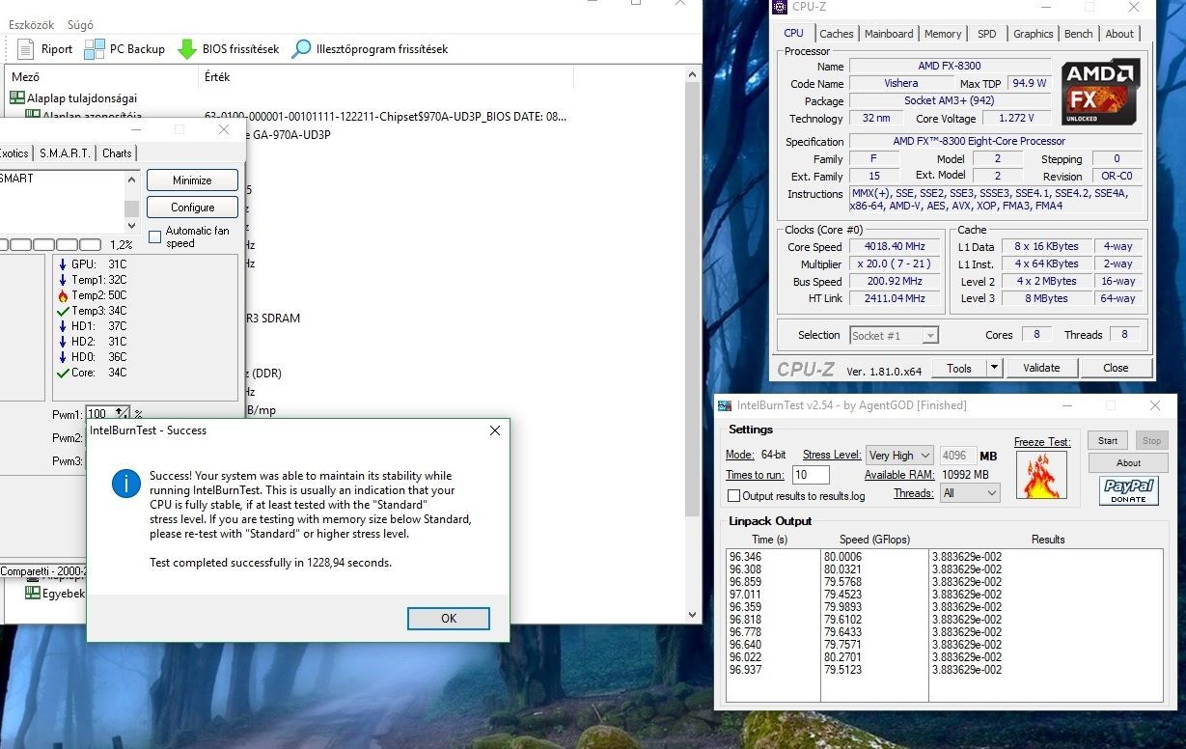This screenshot has height=749, width=1186.
Task: Check Output results to results.log
Action: point(733,496)
